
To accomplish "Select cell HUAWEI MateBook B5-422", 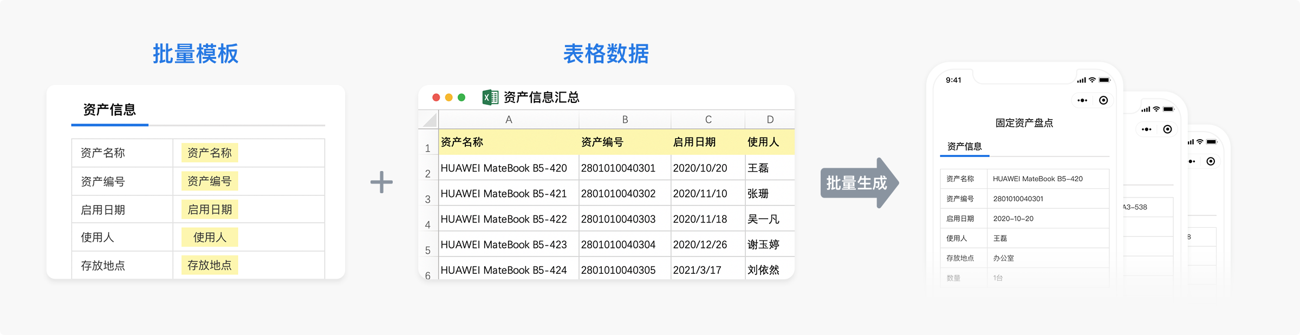I will pos(504,219).
